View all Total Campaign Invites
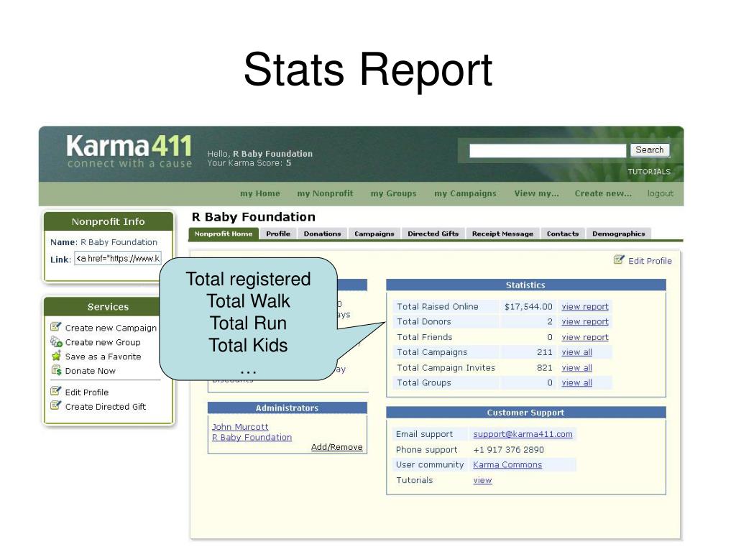Viewport: 736px width, 552px height. (577, 367)
